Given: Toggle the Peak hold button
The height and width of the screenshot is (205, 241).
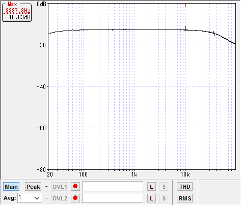Looking at the screenshot, I should (x=33, y=187).
